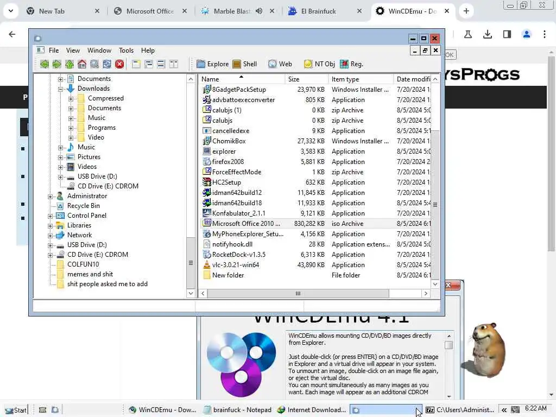Switch to the Marble Blast browser tab

pos(231,11)
